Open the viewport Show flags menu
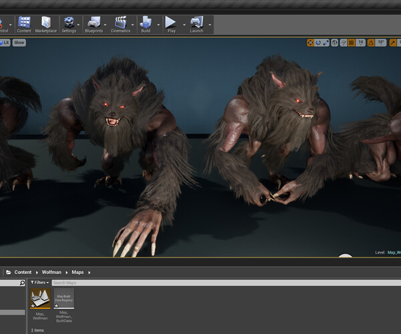This screenshot has height=334, width=401. 19,43
